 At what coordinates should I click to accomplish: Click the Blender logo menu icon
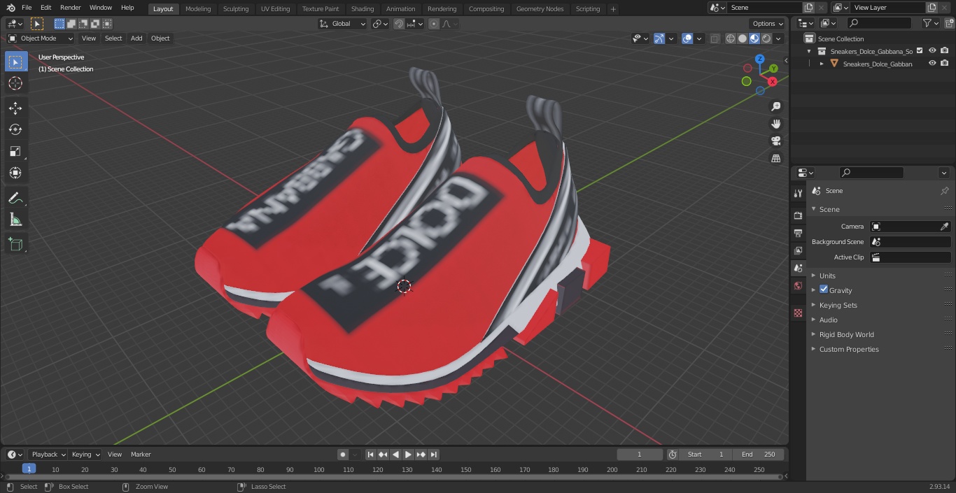(x=10, y=8)
